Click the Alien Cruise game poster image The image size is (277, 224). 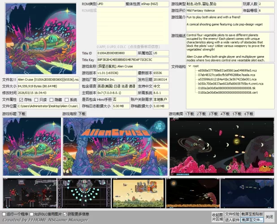tap(115, 146)
